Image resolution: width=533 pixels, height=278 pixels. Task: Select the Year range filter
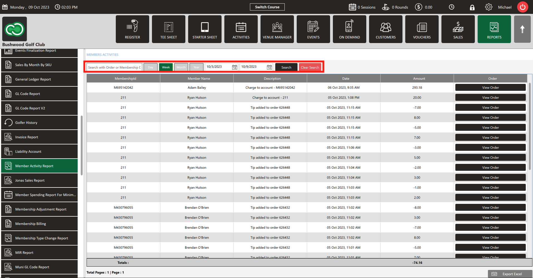197,67
